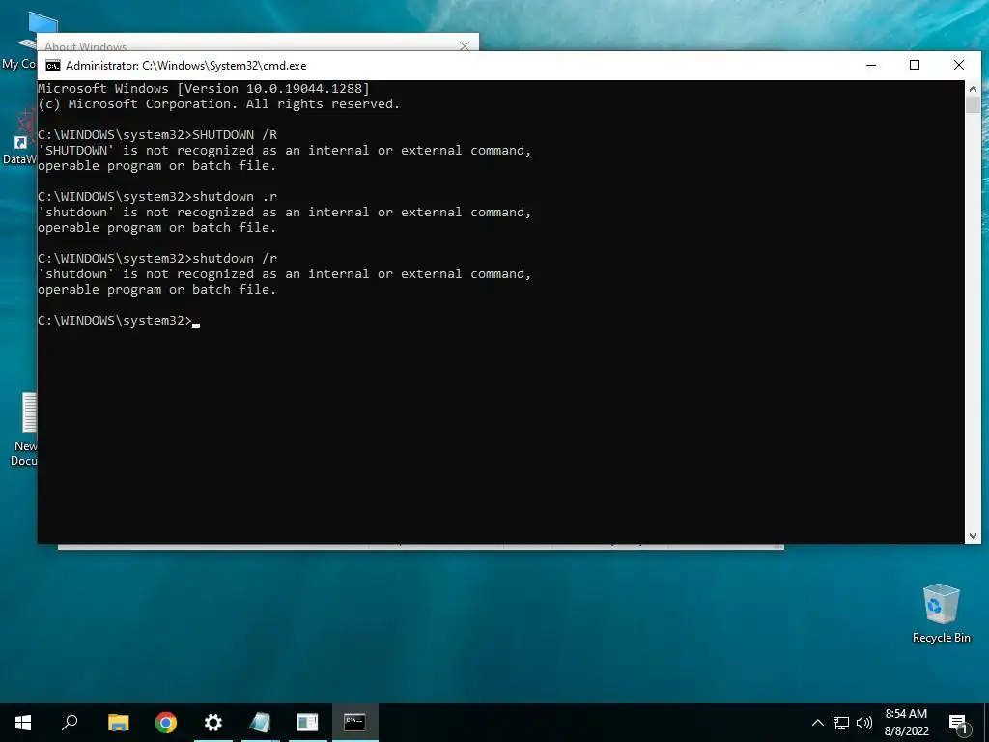Select the DataW shortcut desktop icon
This screenshot has height=742, width=989.
click(x=20, y=137)
